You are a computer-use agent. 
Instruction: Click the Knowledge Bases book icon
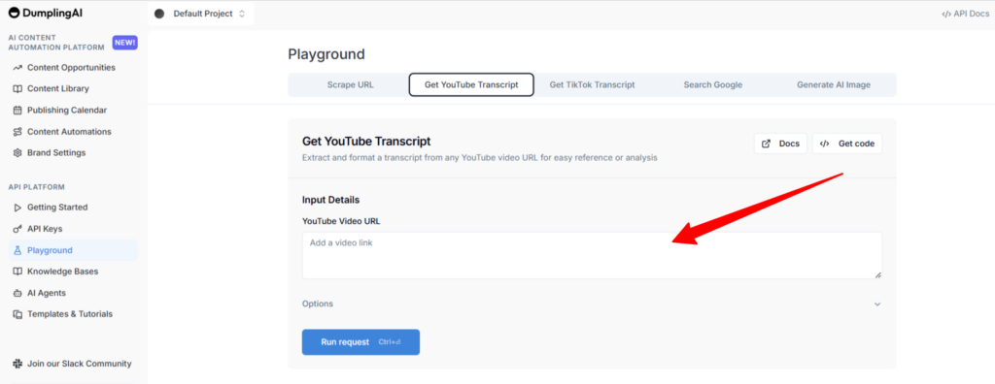[17, 272]
